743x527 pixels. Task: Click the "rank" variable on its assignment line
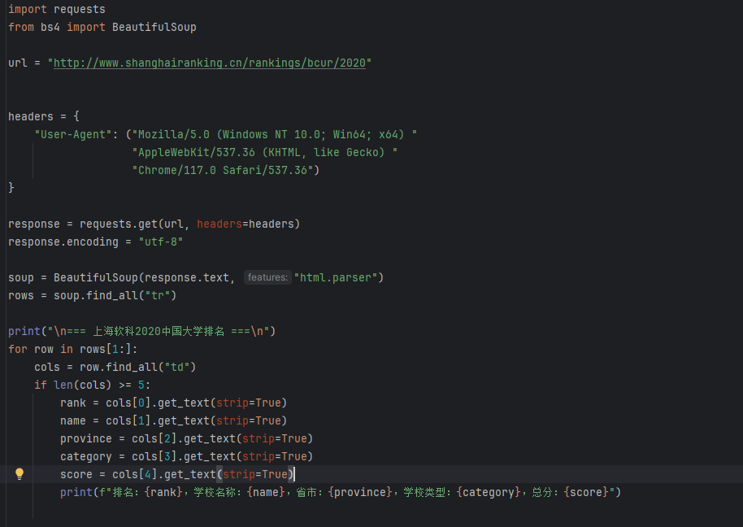coord(73,403)
